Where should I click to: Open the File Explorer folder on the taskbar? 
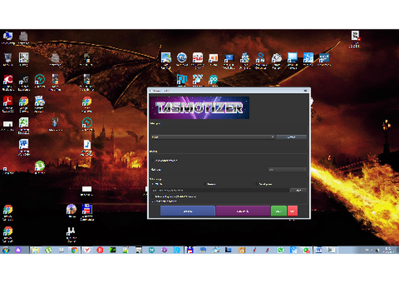pyautogui.click(x=35, y=250)
